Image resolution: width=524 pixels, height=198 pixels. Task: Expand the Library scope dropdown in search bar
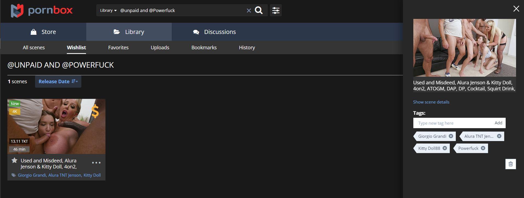pos(108,10)
